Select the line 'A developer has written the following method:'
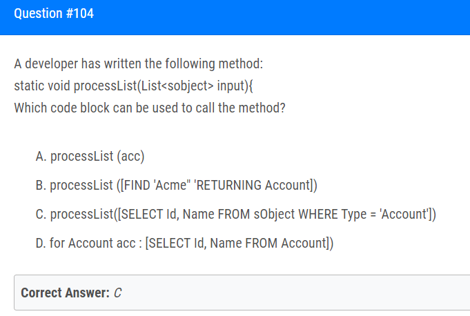 point(139,63)
